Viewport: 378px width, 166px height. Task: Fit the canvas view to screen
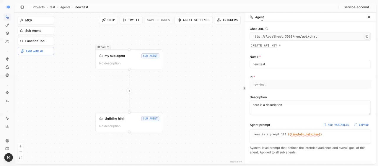[21, 158]
